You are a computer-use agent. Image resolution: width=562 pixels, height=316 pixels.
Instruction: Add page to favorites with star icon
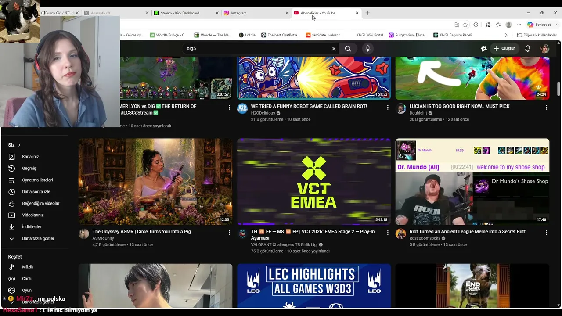point(465,25)
